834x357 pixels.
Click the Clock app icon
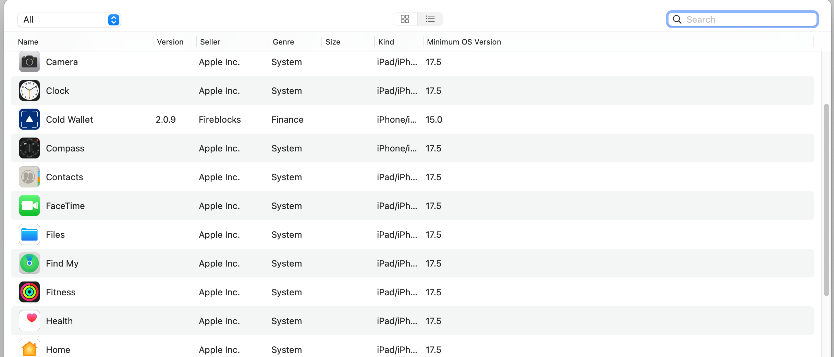click(x=29, y=90)
